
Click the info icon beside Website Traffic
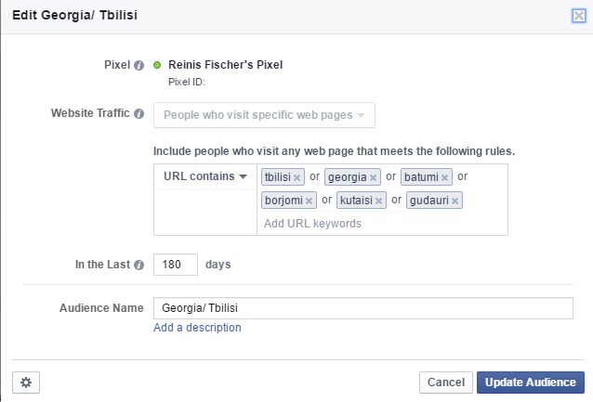[x=138, y=113]
